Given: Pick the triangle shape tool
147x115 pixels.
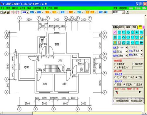Looking at the screenshot, I should point(124,37).
